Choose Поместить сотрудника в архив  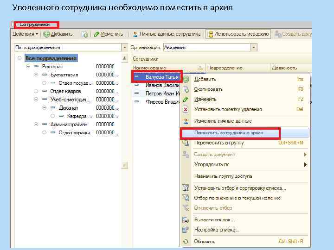tap(245, 133)
